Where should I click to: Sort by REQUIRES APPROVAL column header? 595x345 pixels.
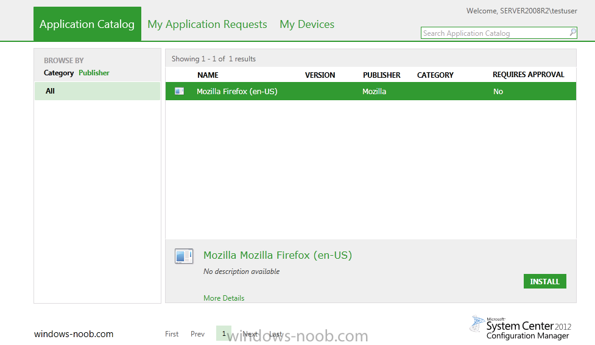click(529, 75)
